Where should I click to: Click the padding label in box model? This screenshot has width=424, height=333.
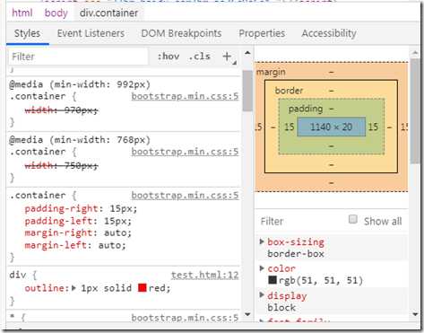306,109
